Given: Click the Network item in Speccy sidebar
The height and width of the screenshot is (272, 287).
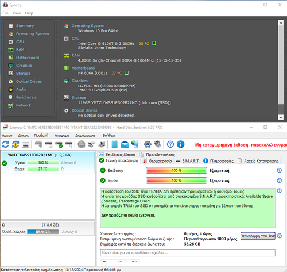Looking at the screenshot, I should point(24,105).
